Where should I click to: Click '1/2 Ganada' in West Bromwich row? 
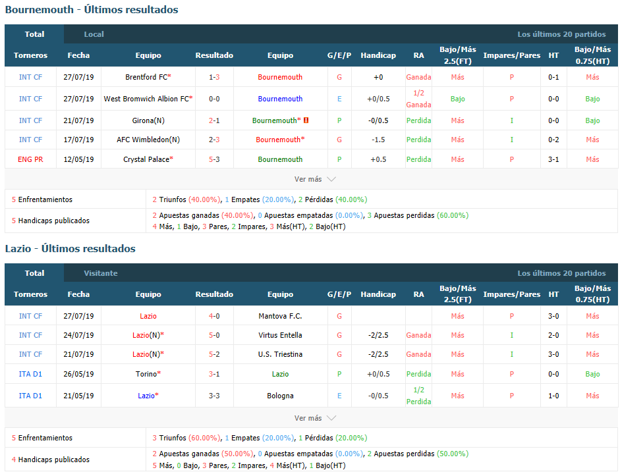tap(419, 99)
